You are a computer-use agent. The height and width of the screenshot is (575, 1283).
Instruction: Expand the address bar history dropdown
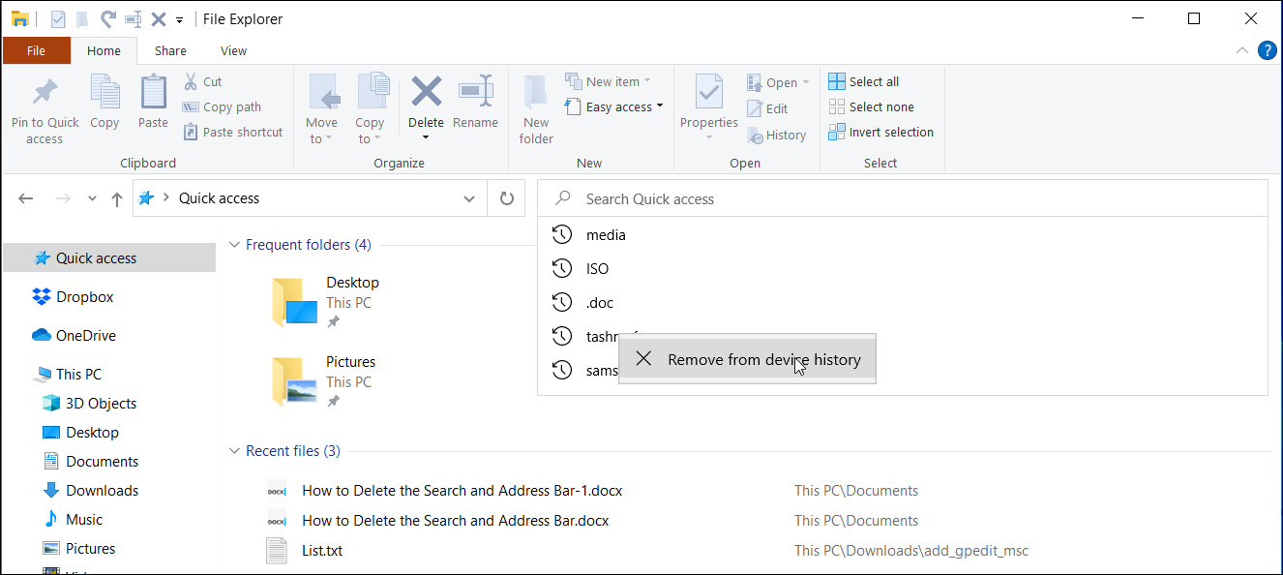[x=469, y=198]
